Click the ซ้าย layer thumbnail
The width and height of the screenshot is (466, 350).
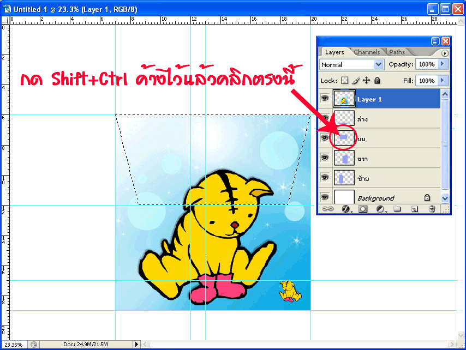click(x=344, y=178)
